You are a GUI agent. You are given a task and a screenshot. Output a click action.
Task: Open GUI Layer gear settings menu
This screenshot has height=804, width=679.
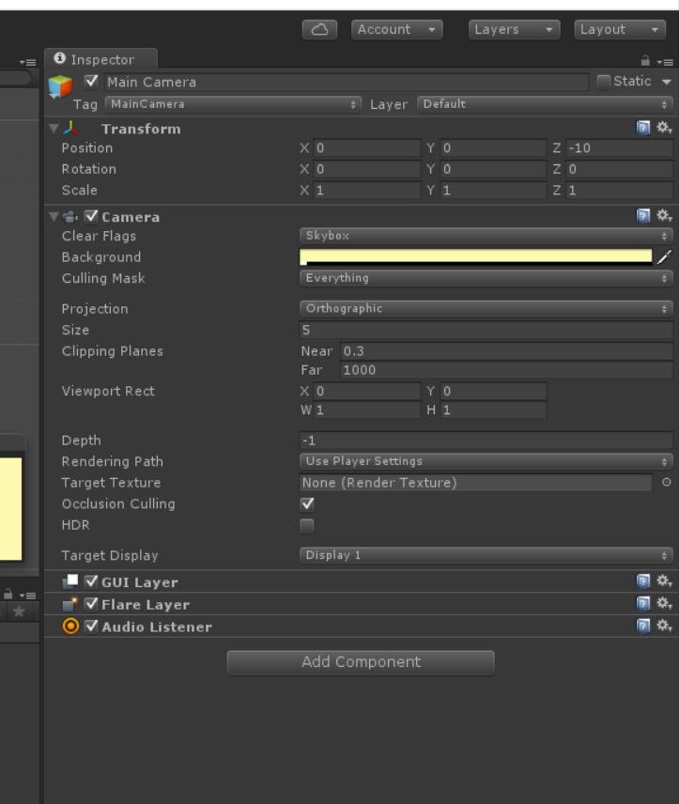click(x=664, y=581)
